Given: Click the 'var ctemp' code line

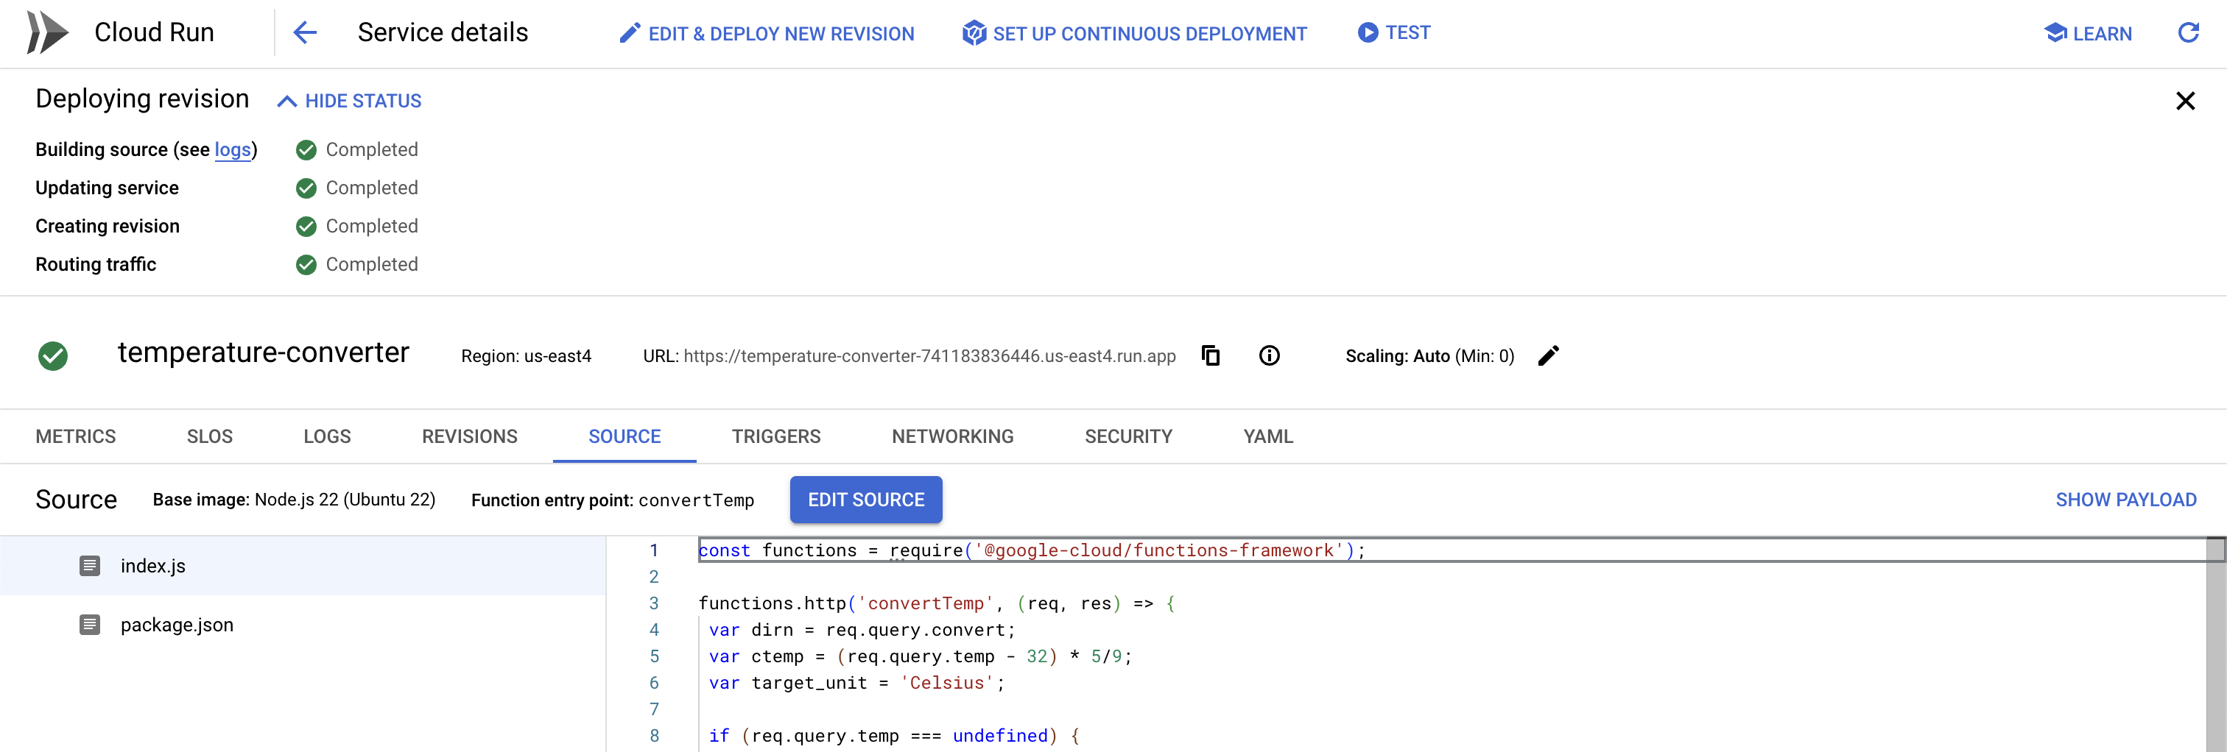Looking at the screenshot, I should (x=920, y=656).
